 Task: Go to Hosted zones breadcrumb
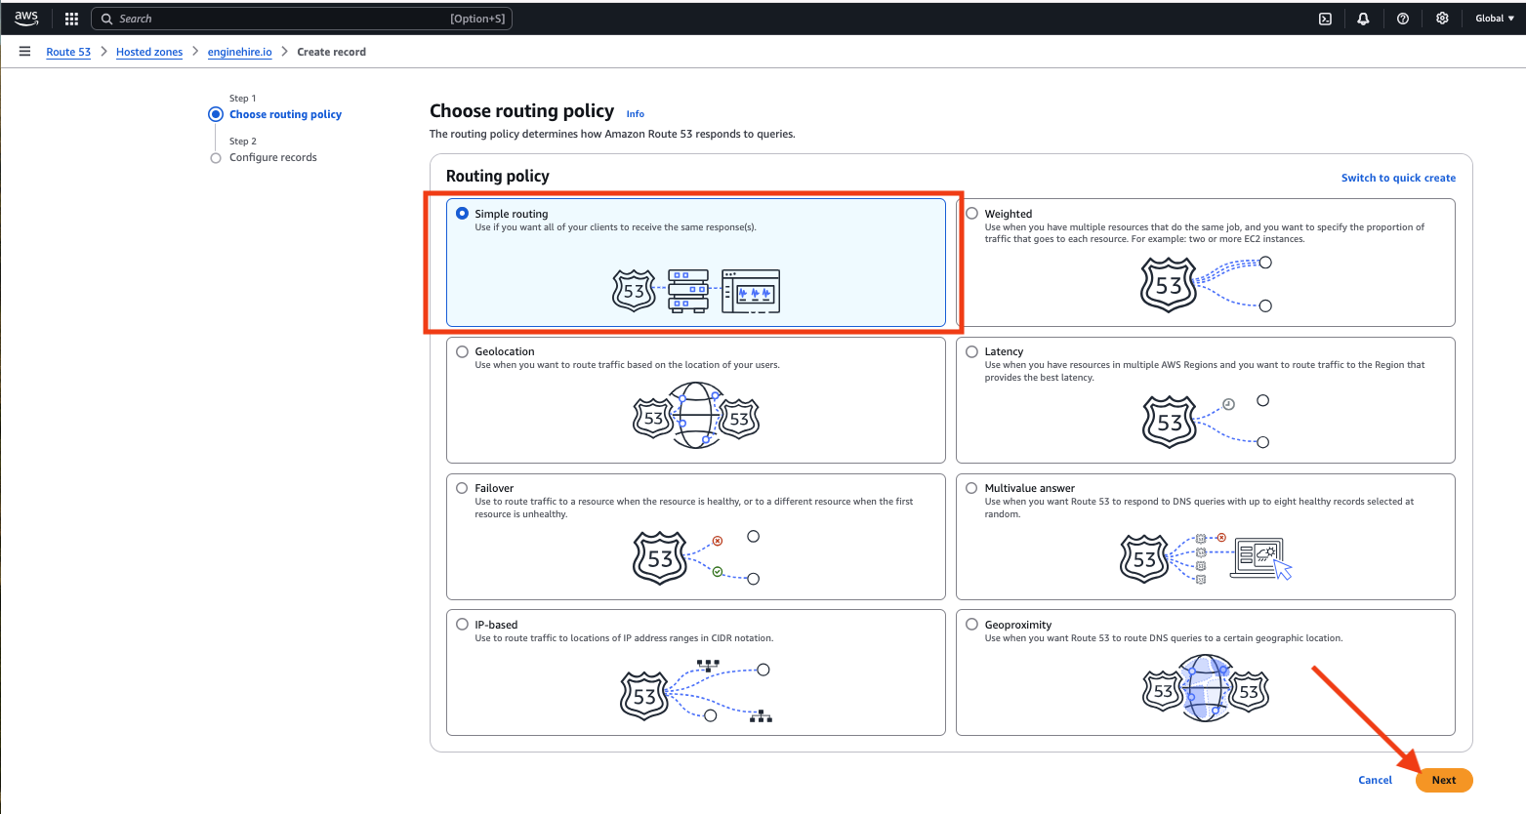(x=149, y=52)
